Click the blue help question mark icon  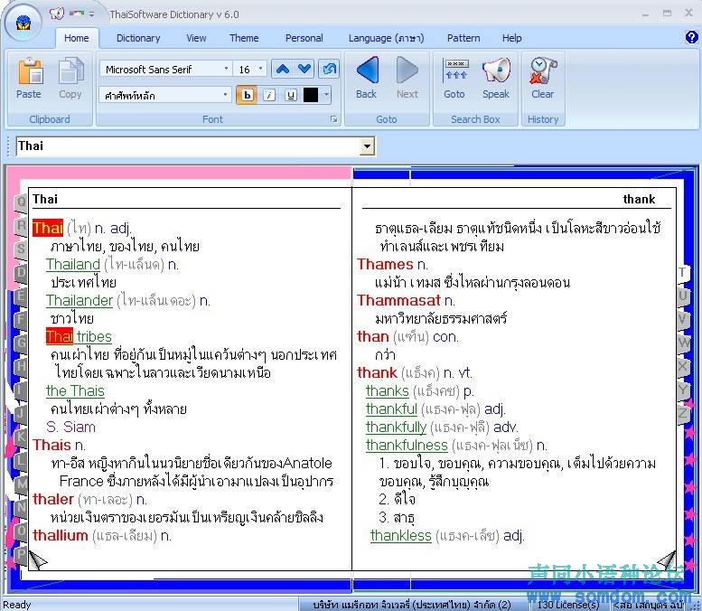point(692,37)
